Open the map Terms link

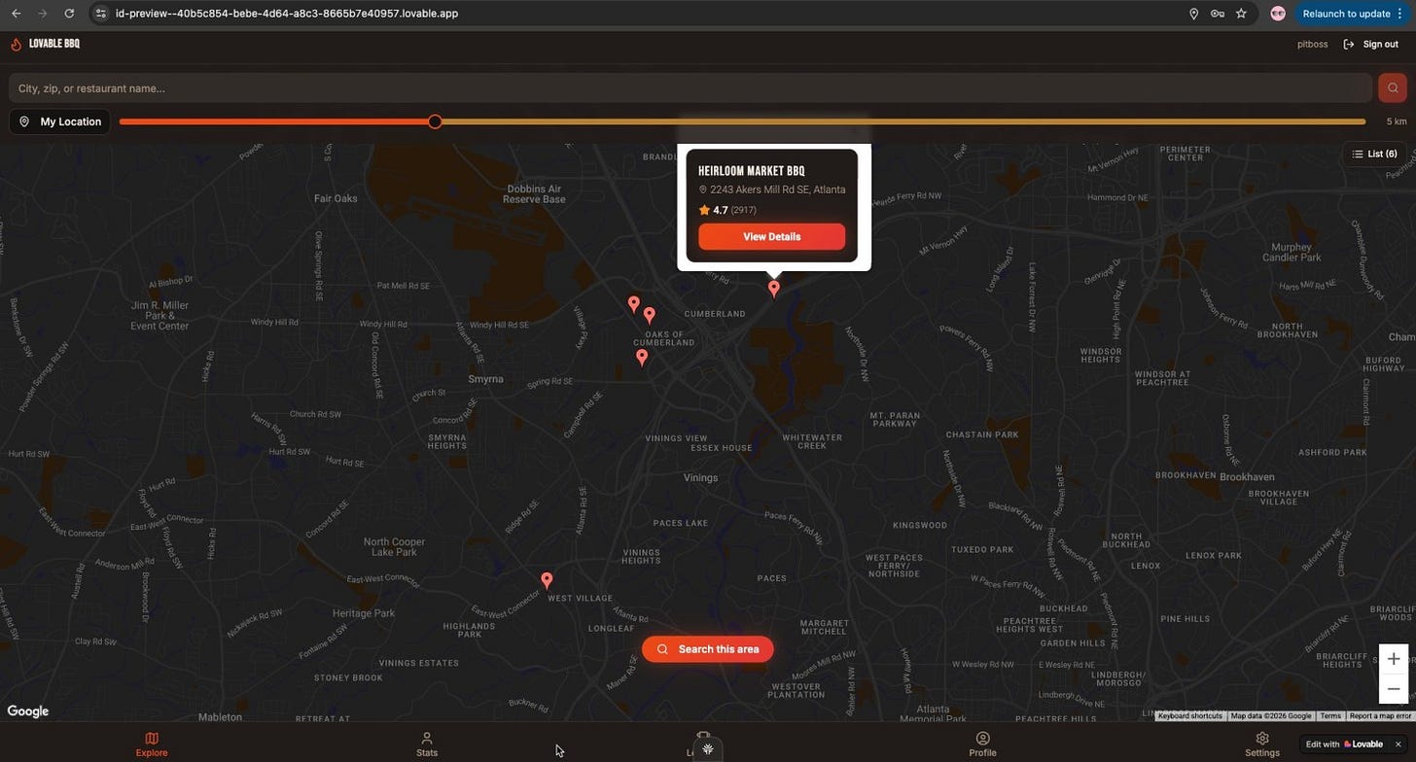coord(1330,716)
